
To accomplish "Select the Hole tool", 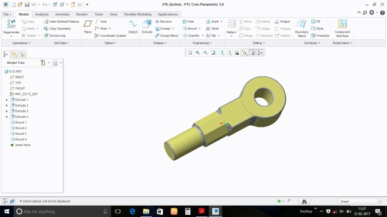I will [x=188, y=21].
